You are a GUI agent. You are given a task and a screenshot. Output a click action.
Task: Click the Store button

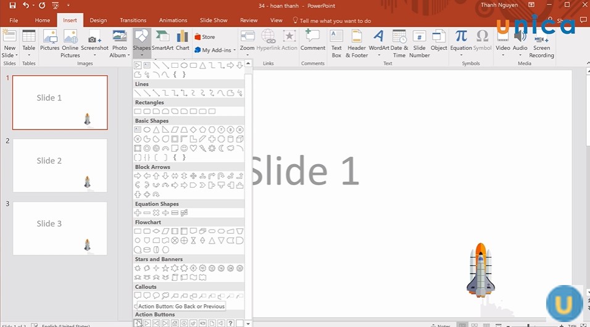click(205, 37)
